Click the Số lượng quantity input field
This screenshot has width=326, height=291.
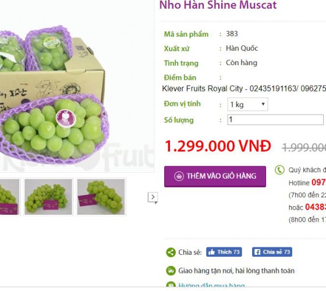click(x=275, y=120)
